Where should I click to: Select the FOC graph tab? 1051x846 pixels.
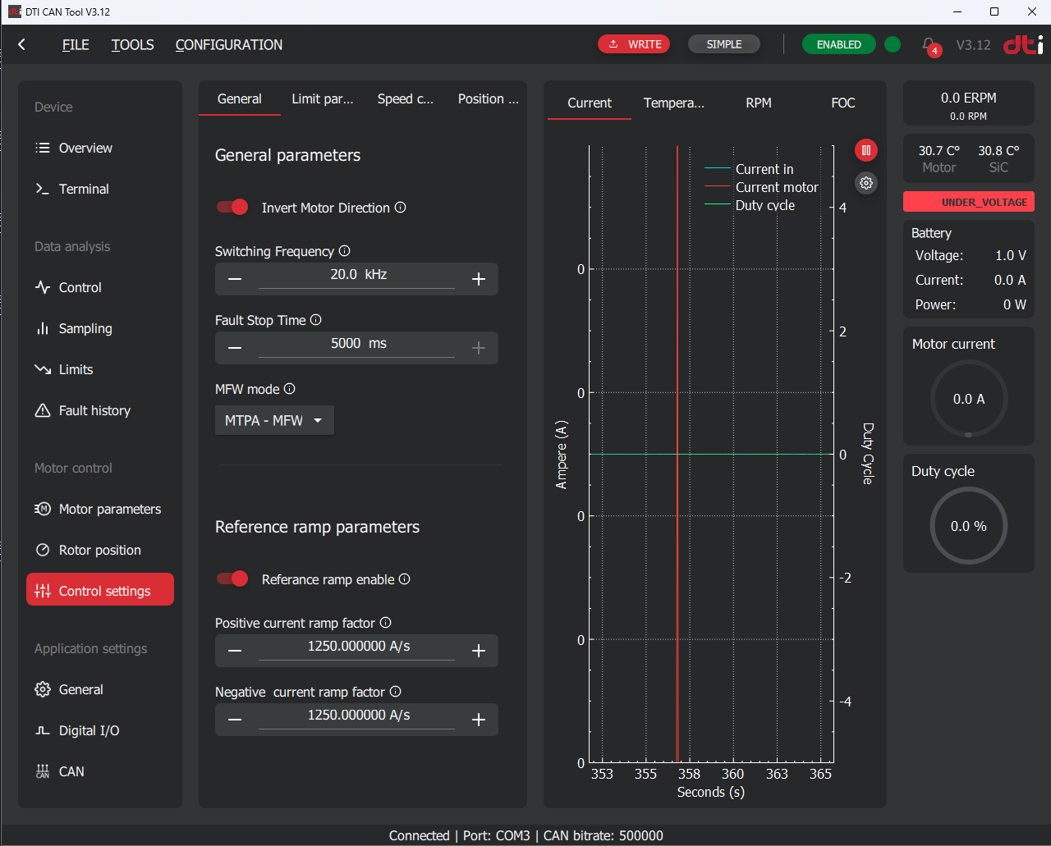click(843, 103)
